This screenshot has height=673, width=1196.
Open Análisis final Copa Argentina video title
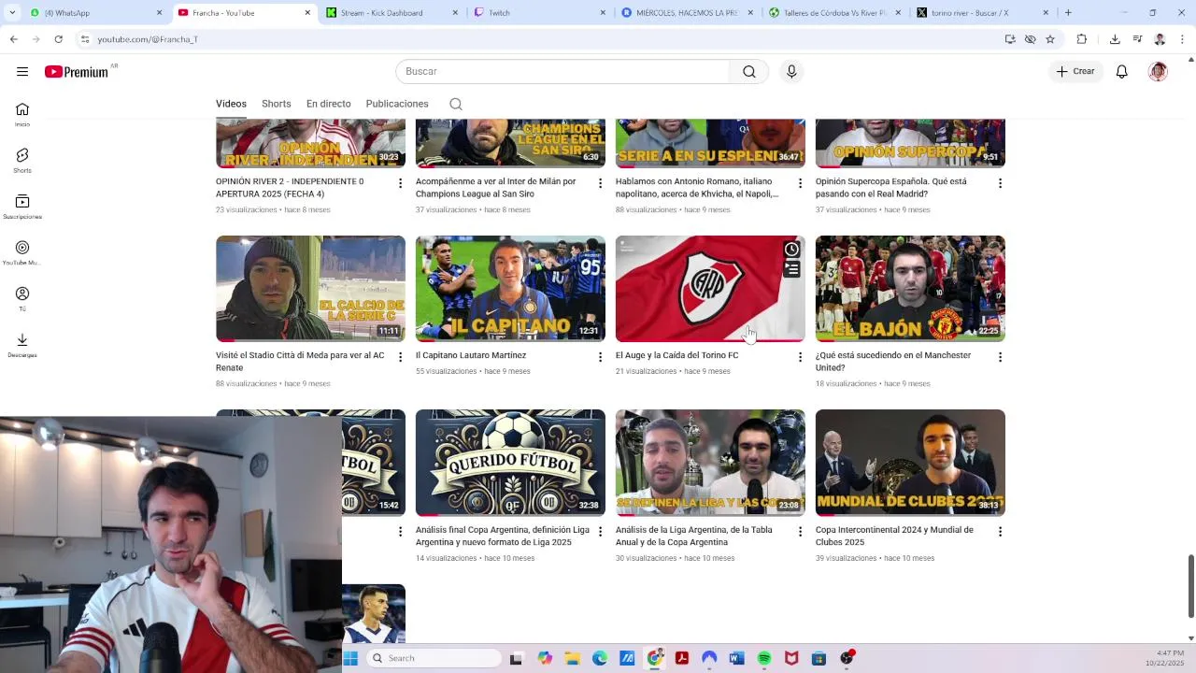click(x=503, y=536)
